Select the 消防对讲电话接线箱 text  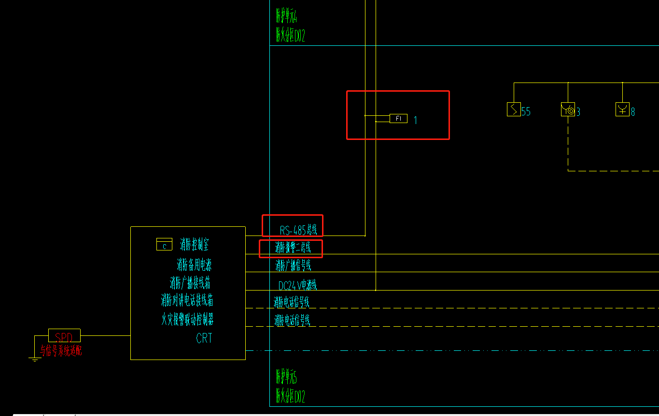[x=187, y=301]
